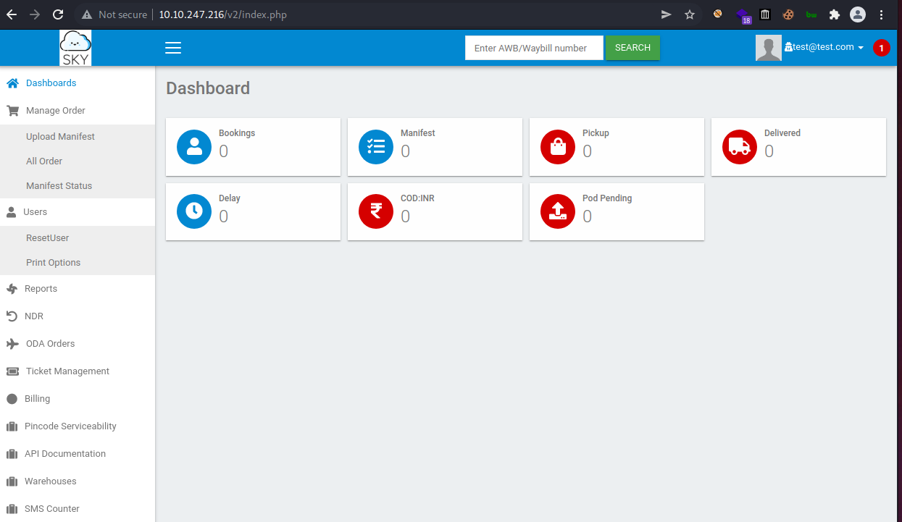This screenshot has height=522, width=902.
Task: Open Manifest Status page
Action: pos(59,186)
